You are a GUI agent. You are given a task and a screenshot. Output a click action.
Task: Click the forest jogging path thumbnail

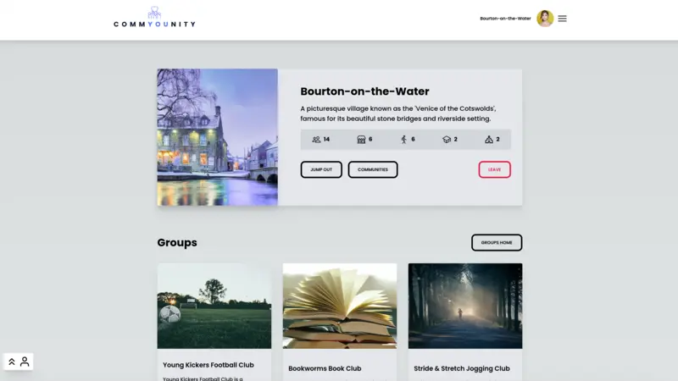(x=464, y=306)
